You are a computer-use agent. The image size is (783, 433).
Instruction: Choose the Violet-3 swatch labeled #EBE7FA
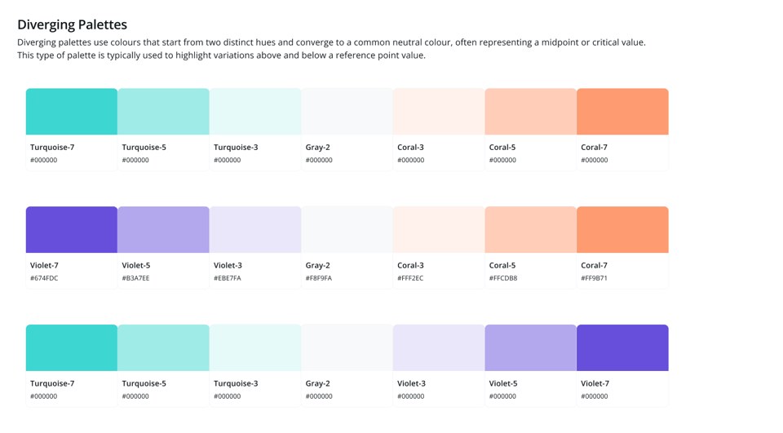255,229
